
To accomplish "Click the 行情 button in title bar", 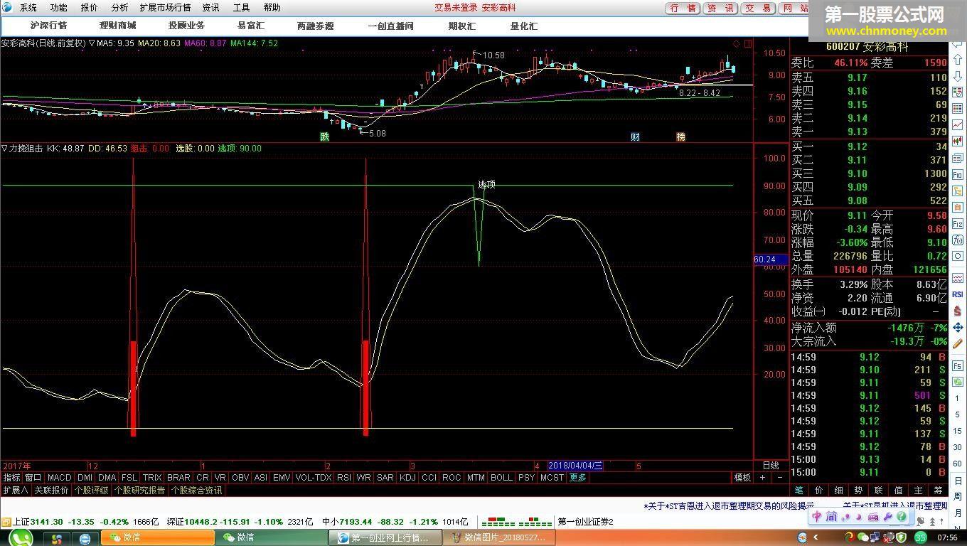I will tap(683, 8).
